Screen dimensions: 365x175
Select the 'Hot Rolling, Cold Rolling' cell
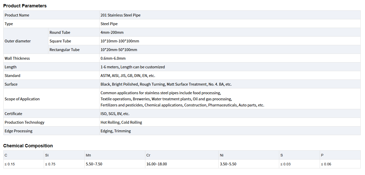click(121, 122)
